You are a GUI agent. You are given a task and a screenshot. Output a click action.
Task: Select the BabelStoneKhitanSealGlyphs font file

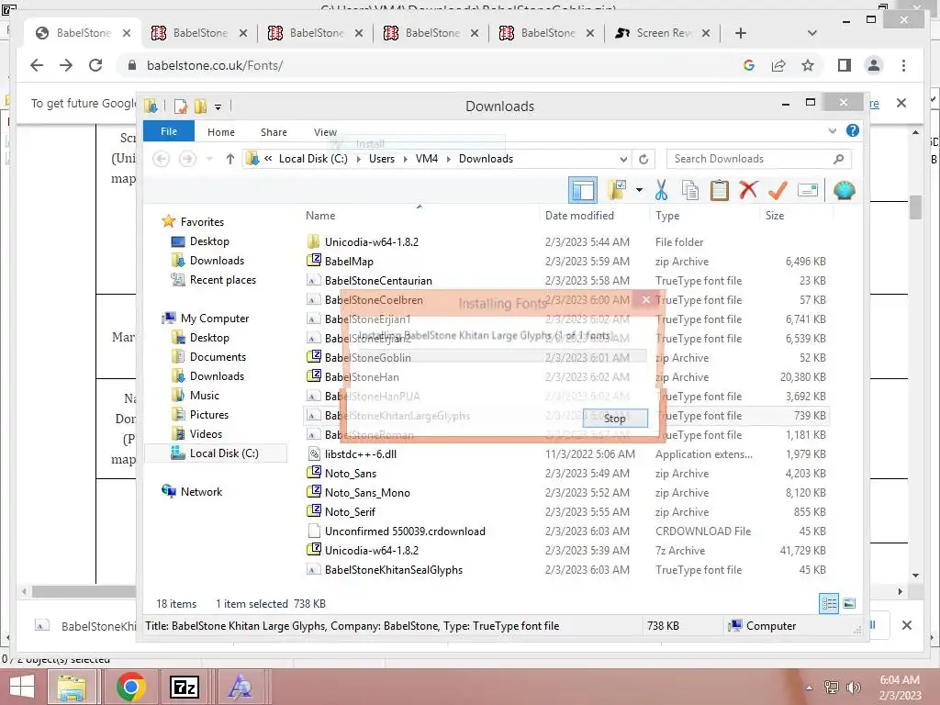click(393, 569)
